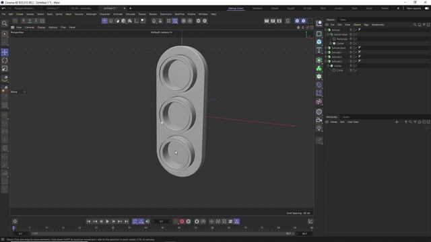This screenshot has height=242, width=431.
Task: Open Edit Render Settings icon
Action: 279,21
